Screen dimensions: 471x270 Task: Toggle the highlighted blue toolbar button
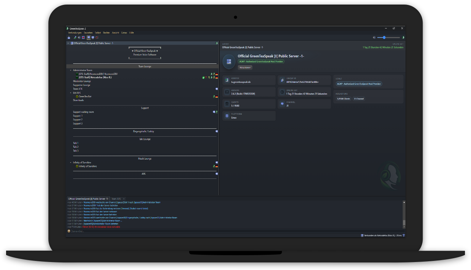point(89,38)
